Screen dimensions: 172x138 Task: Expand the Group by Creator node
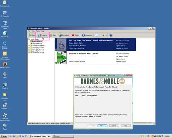click(x=29, y=46)
